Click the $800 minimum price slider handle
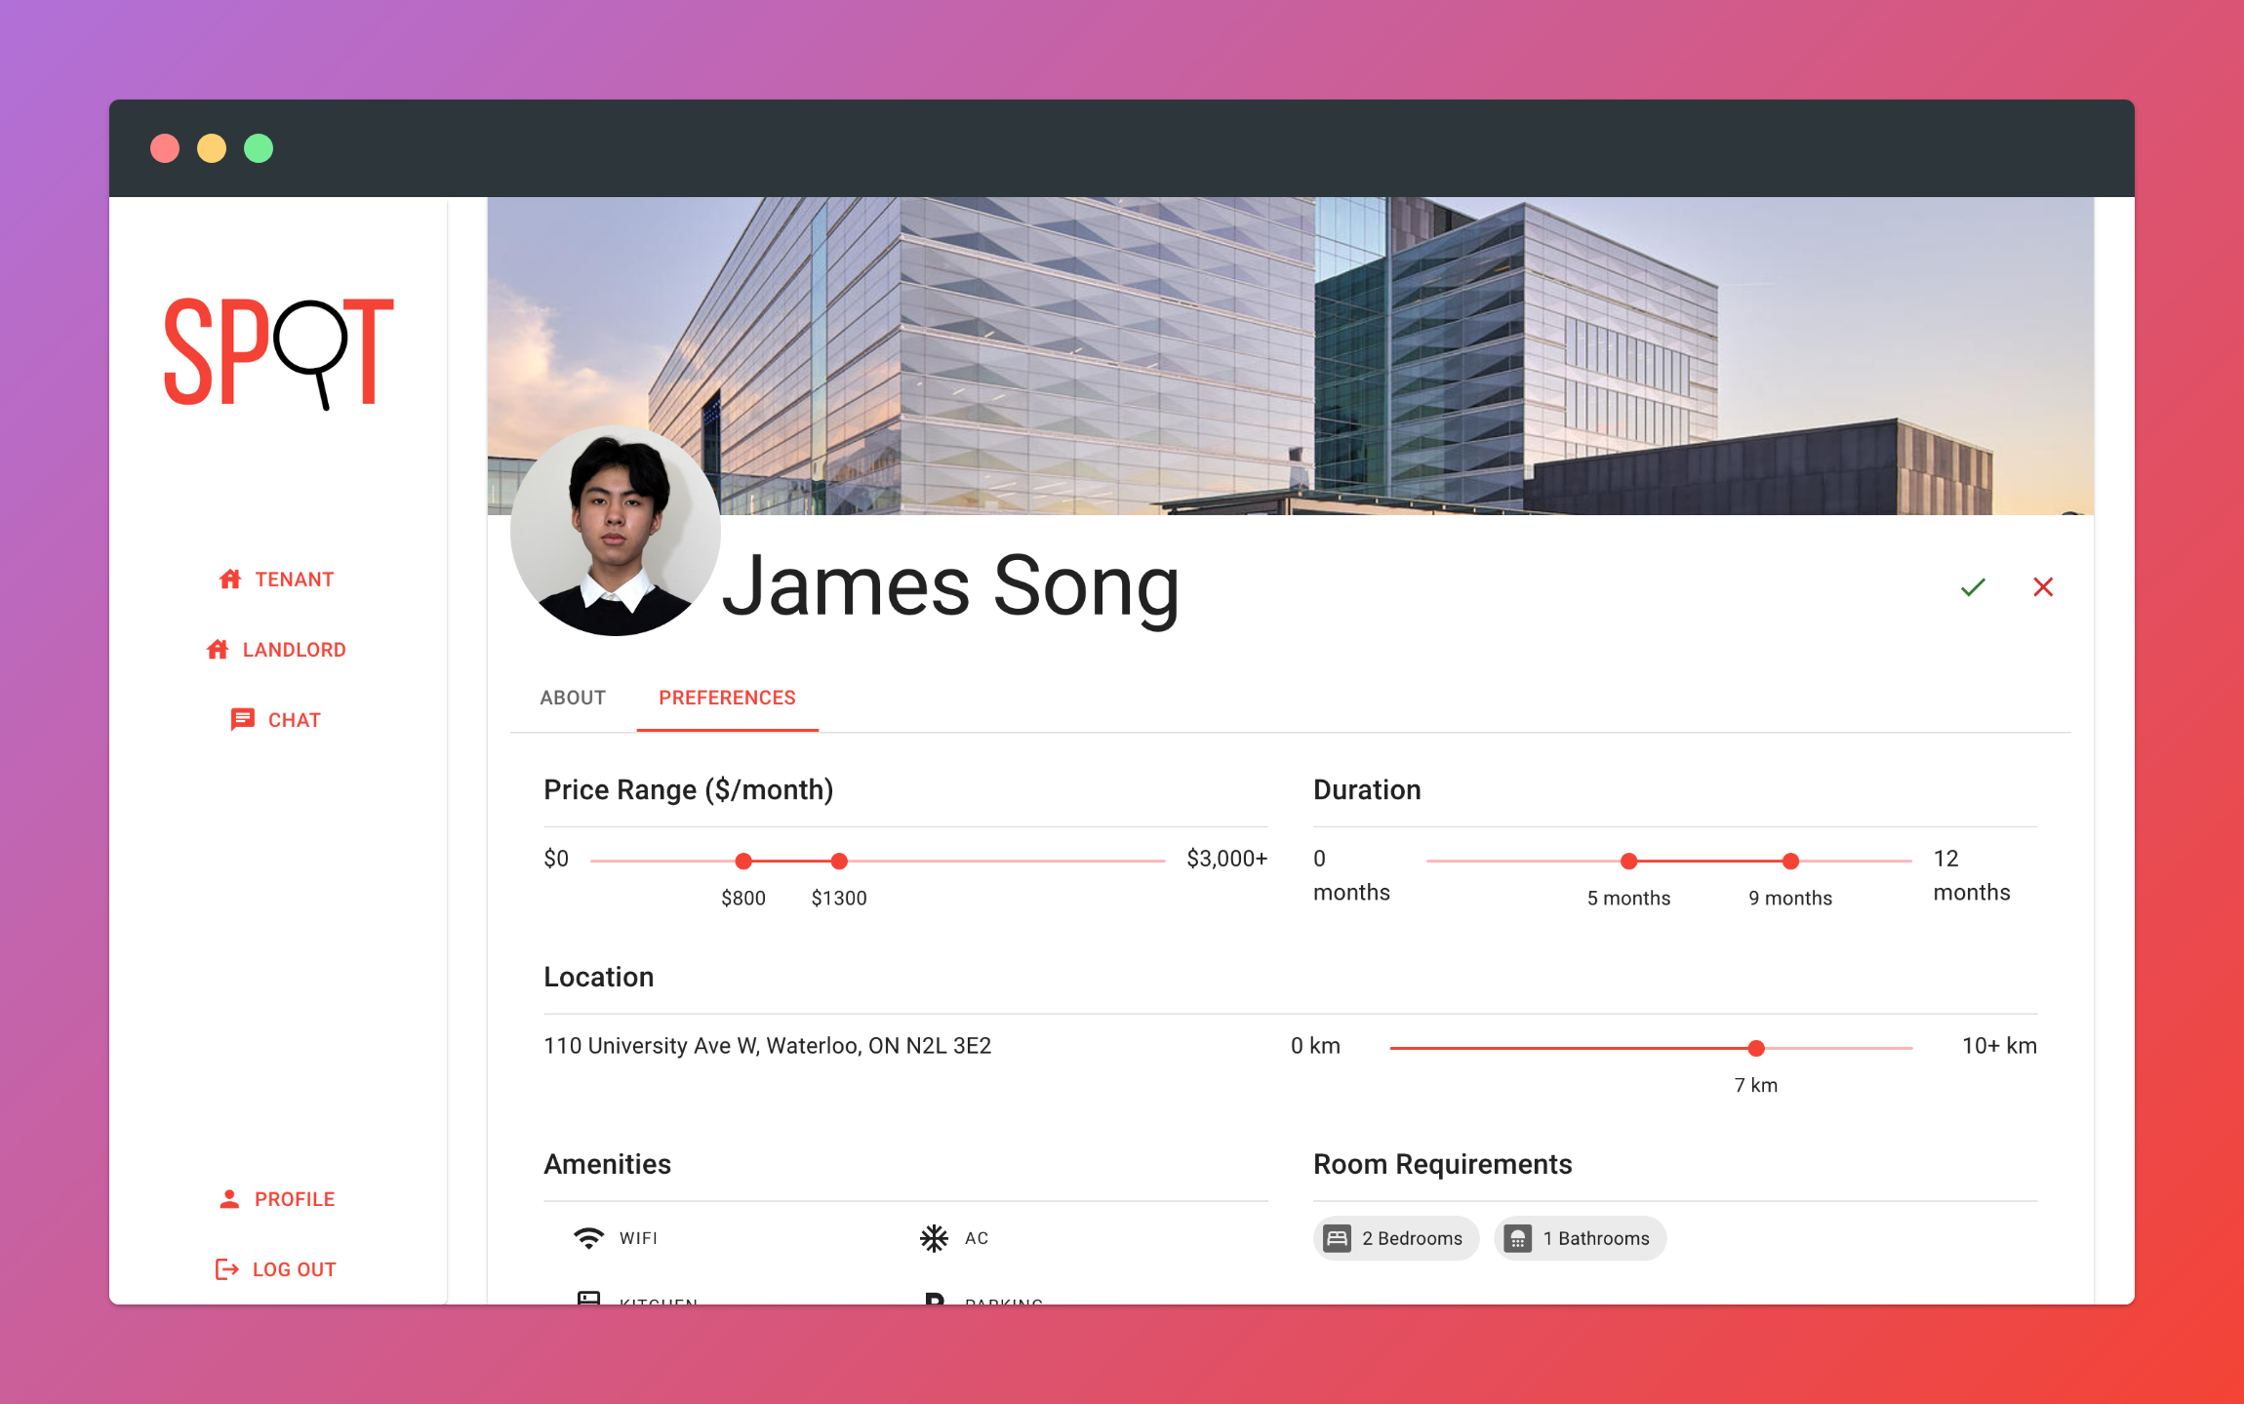2244x1404 pixels. (743, 861)
